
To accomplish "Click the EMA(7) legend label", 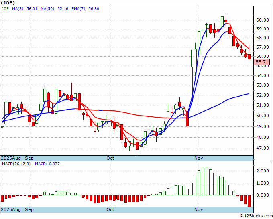I will coord(78,9).
